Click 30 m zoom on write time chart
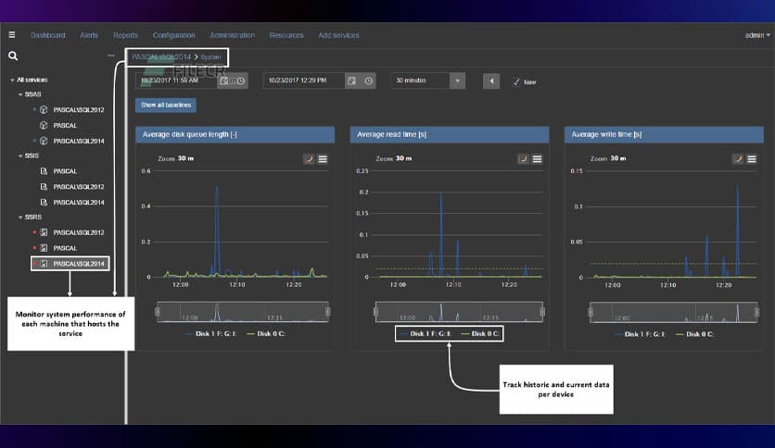 point(618,158)
